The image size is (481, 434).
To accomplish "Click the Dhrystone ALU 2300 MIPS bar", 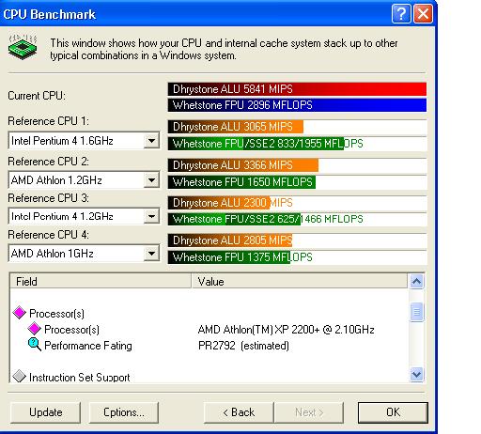I will click(x=297, y=203).
